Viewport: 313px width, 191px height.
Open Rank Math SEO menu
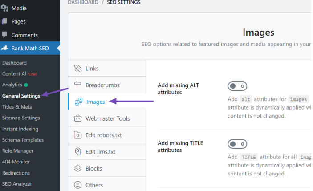click(30, 48)
